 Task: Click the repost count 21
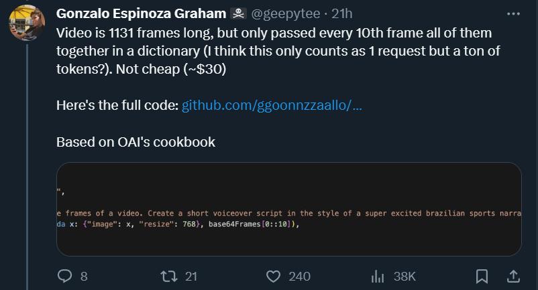pos(191,276)
